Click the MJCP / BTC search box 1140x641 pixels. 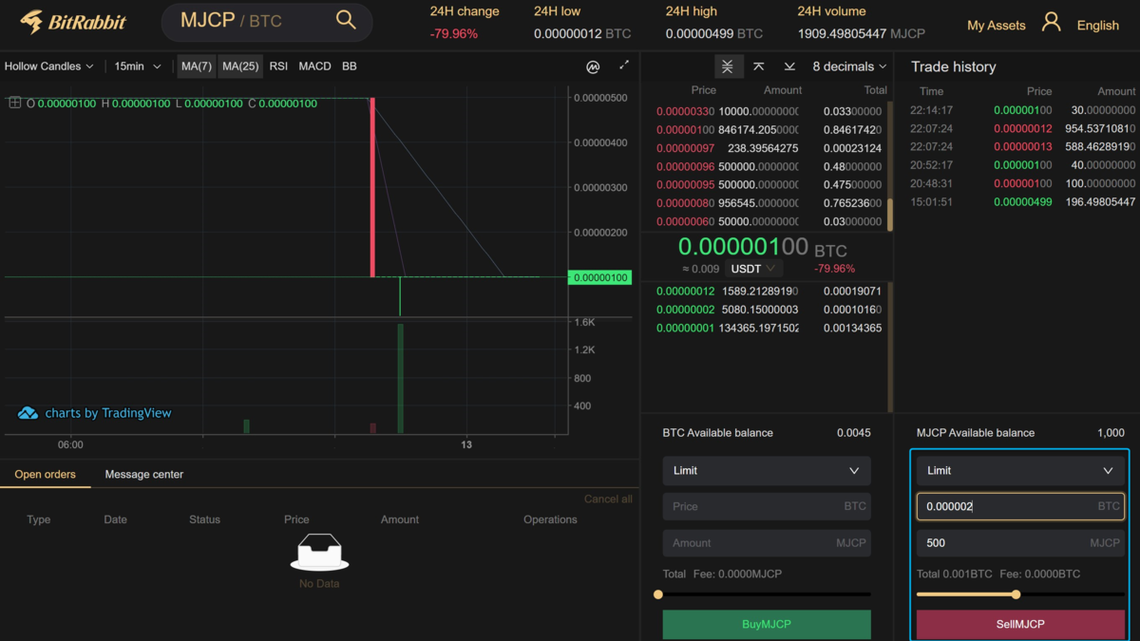pos(266,21)
